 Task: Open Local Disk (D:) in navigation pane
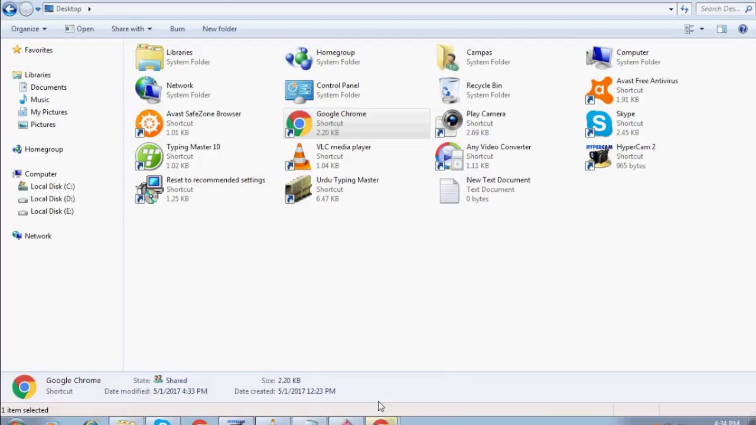point(53,199)
